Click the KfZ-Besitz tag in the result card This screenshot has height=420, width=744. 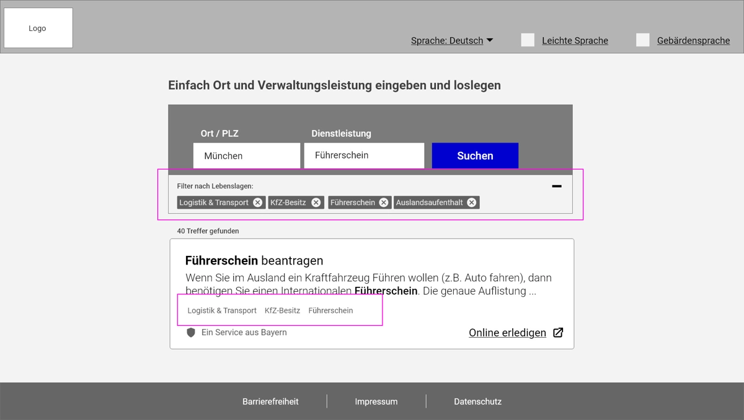pyautogui.click(x=282, y=310)
